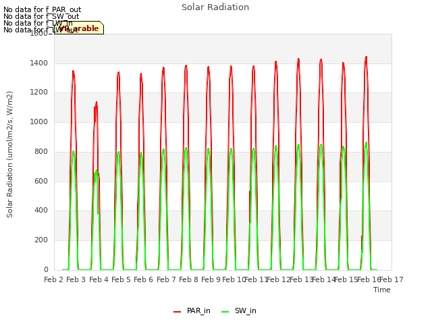
Task: Click the PAR_in red peak on Feb 13
Action: (298, 59)
